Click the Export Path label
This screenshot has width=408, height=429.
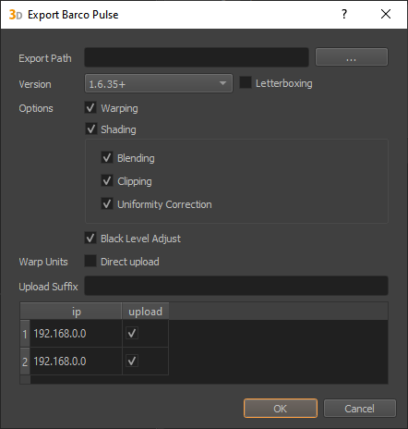[45, 58]
